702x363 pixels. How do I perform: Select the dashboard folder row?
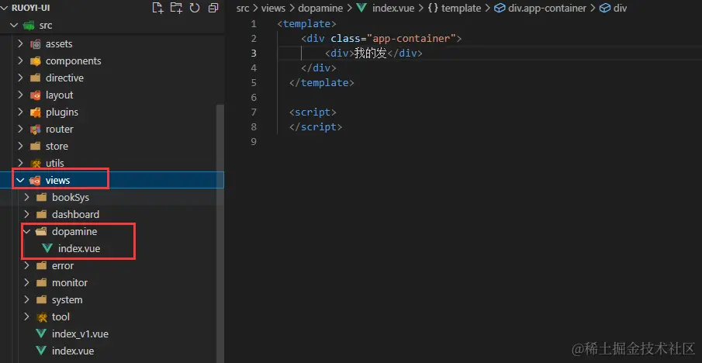[x=112, y=214]
